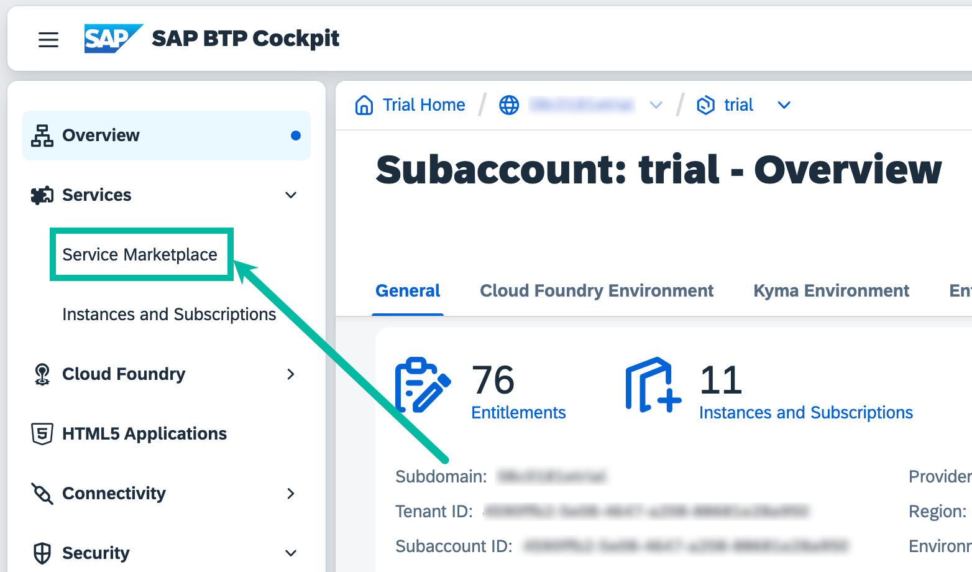Click the Security shield icon
The width and height of the screenshot is (972, 572).
click(x=41, y=552)
